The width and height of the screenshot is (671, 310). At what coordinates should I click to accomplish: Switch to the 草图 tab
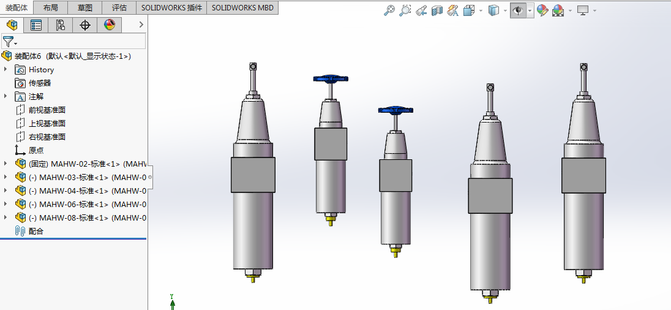pyautogui.click(x=86, y=8)
